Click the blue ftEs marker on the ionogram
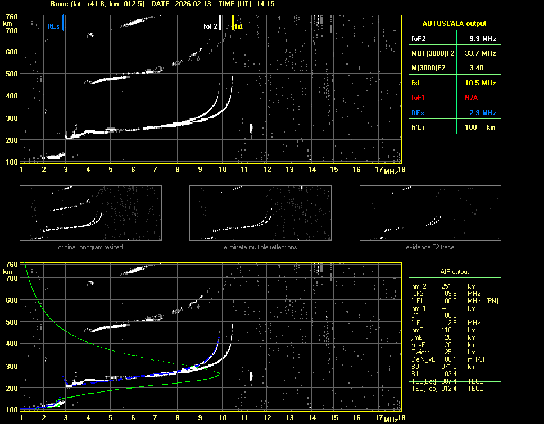The width and height of the screenshot is (544, 424). [63, 22]
